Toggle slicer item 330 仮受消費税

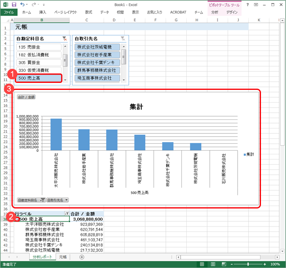click(x=39, y=70)
